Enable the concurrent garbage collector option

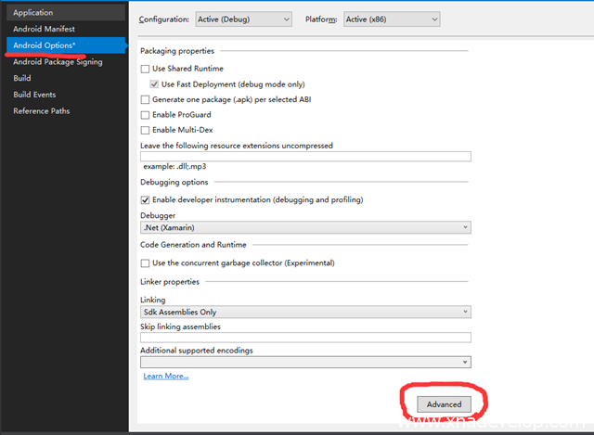[145, 263]
